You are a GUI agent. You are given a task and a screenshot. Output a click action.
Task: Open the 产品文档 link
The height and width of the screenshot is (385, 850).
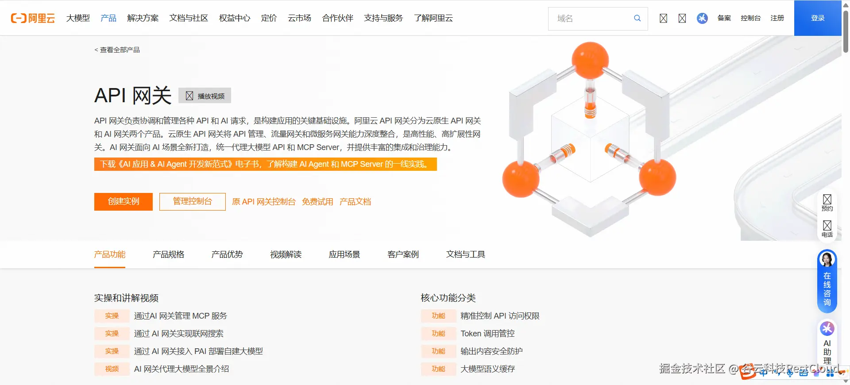click(x=355, y=202)
